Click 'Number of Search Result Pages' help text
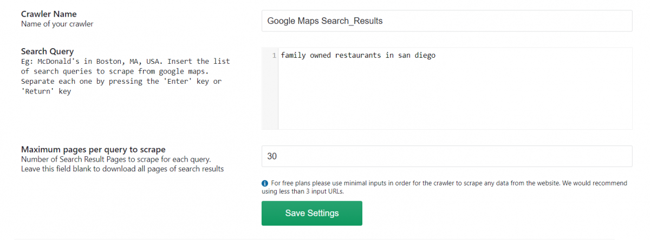Viewport: 650px width, 240px height. point(115,159)
